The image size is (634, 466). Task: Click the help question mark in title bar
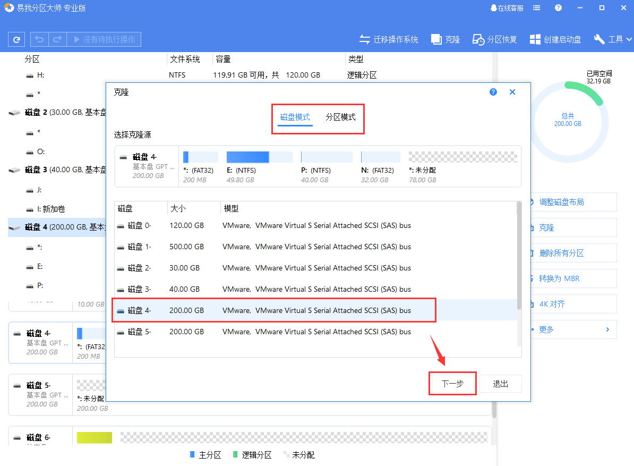(557, 7)
